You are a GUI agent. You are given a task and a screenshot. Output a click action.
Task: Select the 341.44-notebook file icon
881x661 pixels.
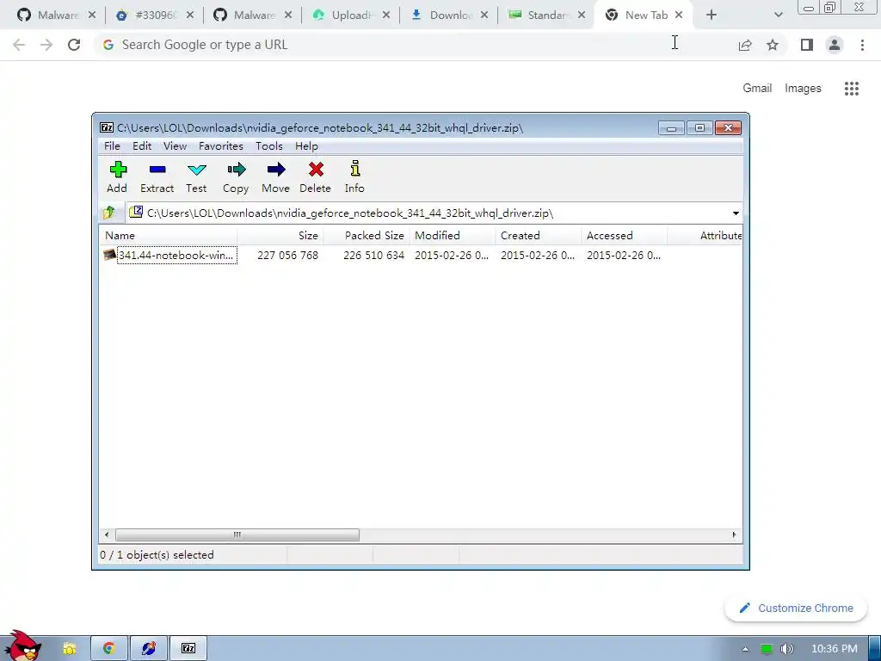tap(110, 255)
